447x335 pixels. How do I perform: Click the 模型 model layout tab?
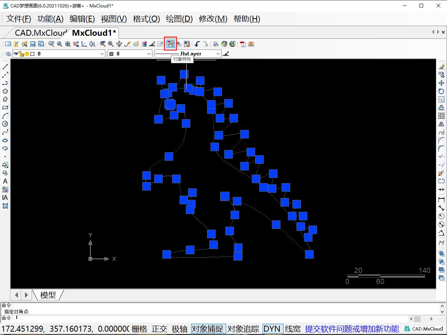coord(48,295)
